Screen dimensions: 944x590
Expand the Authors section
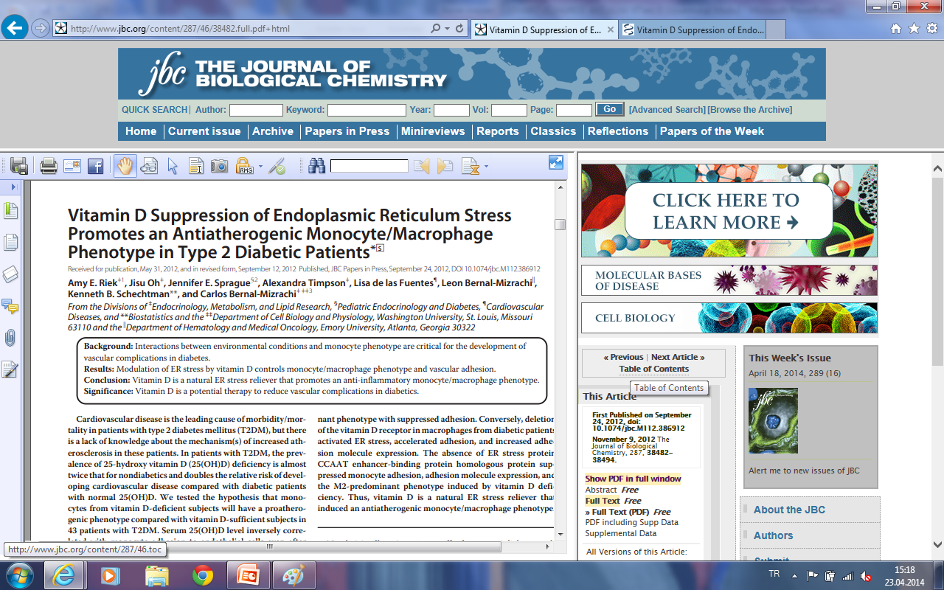[773, 535]
